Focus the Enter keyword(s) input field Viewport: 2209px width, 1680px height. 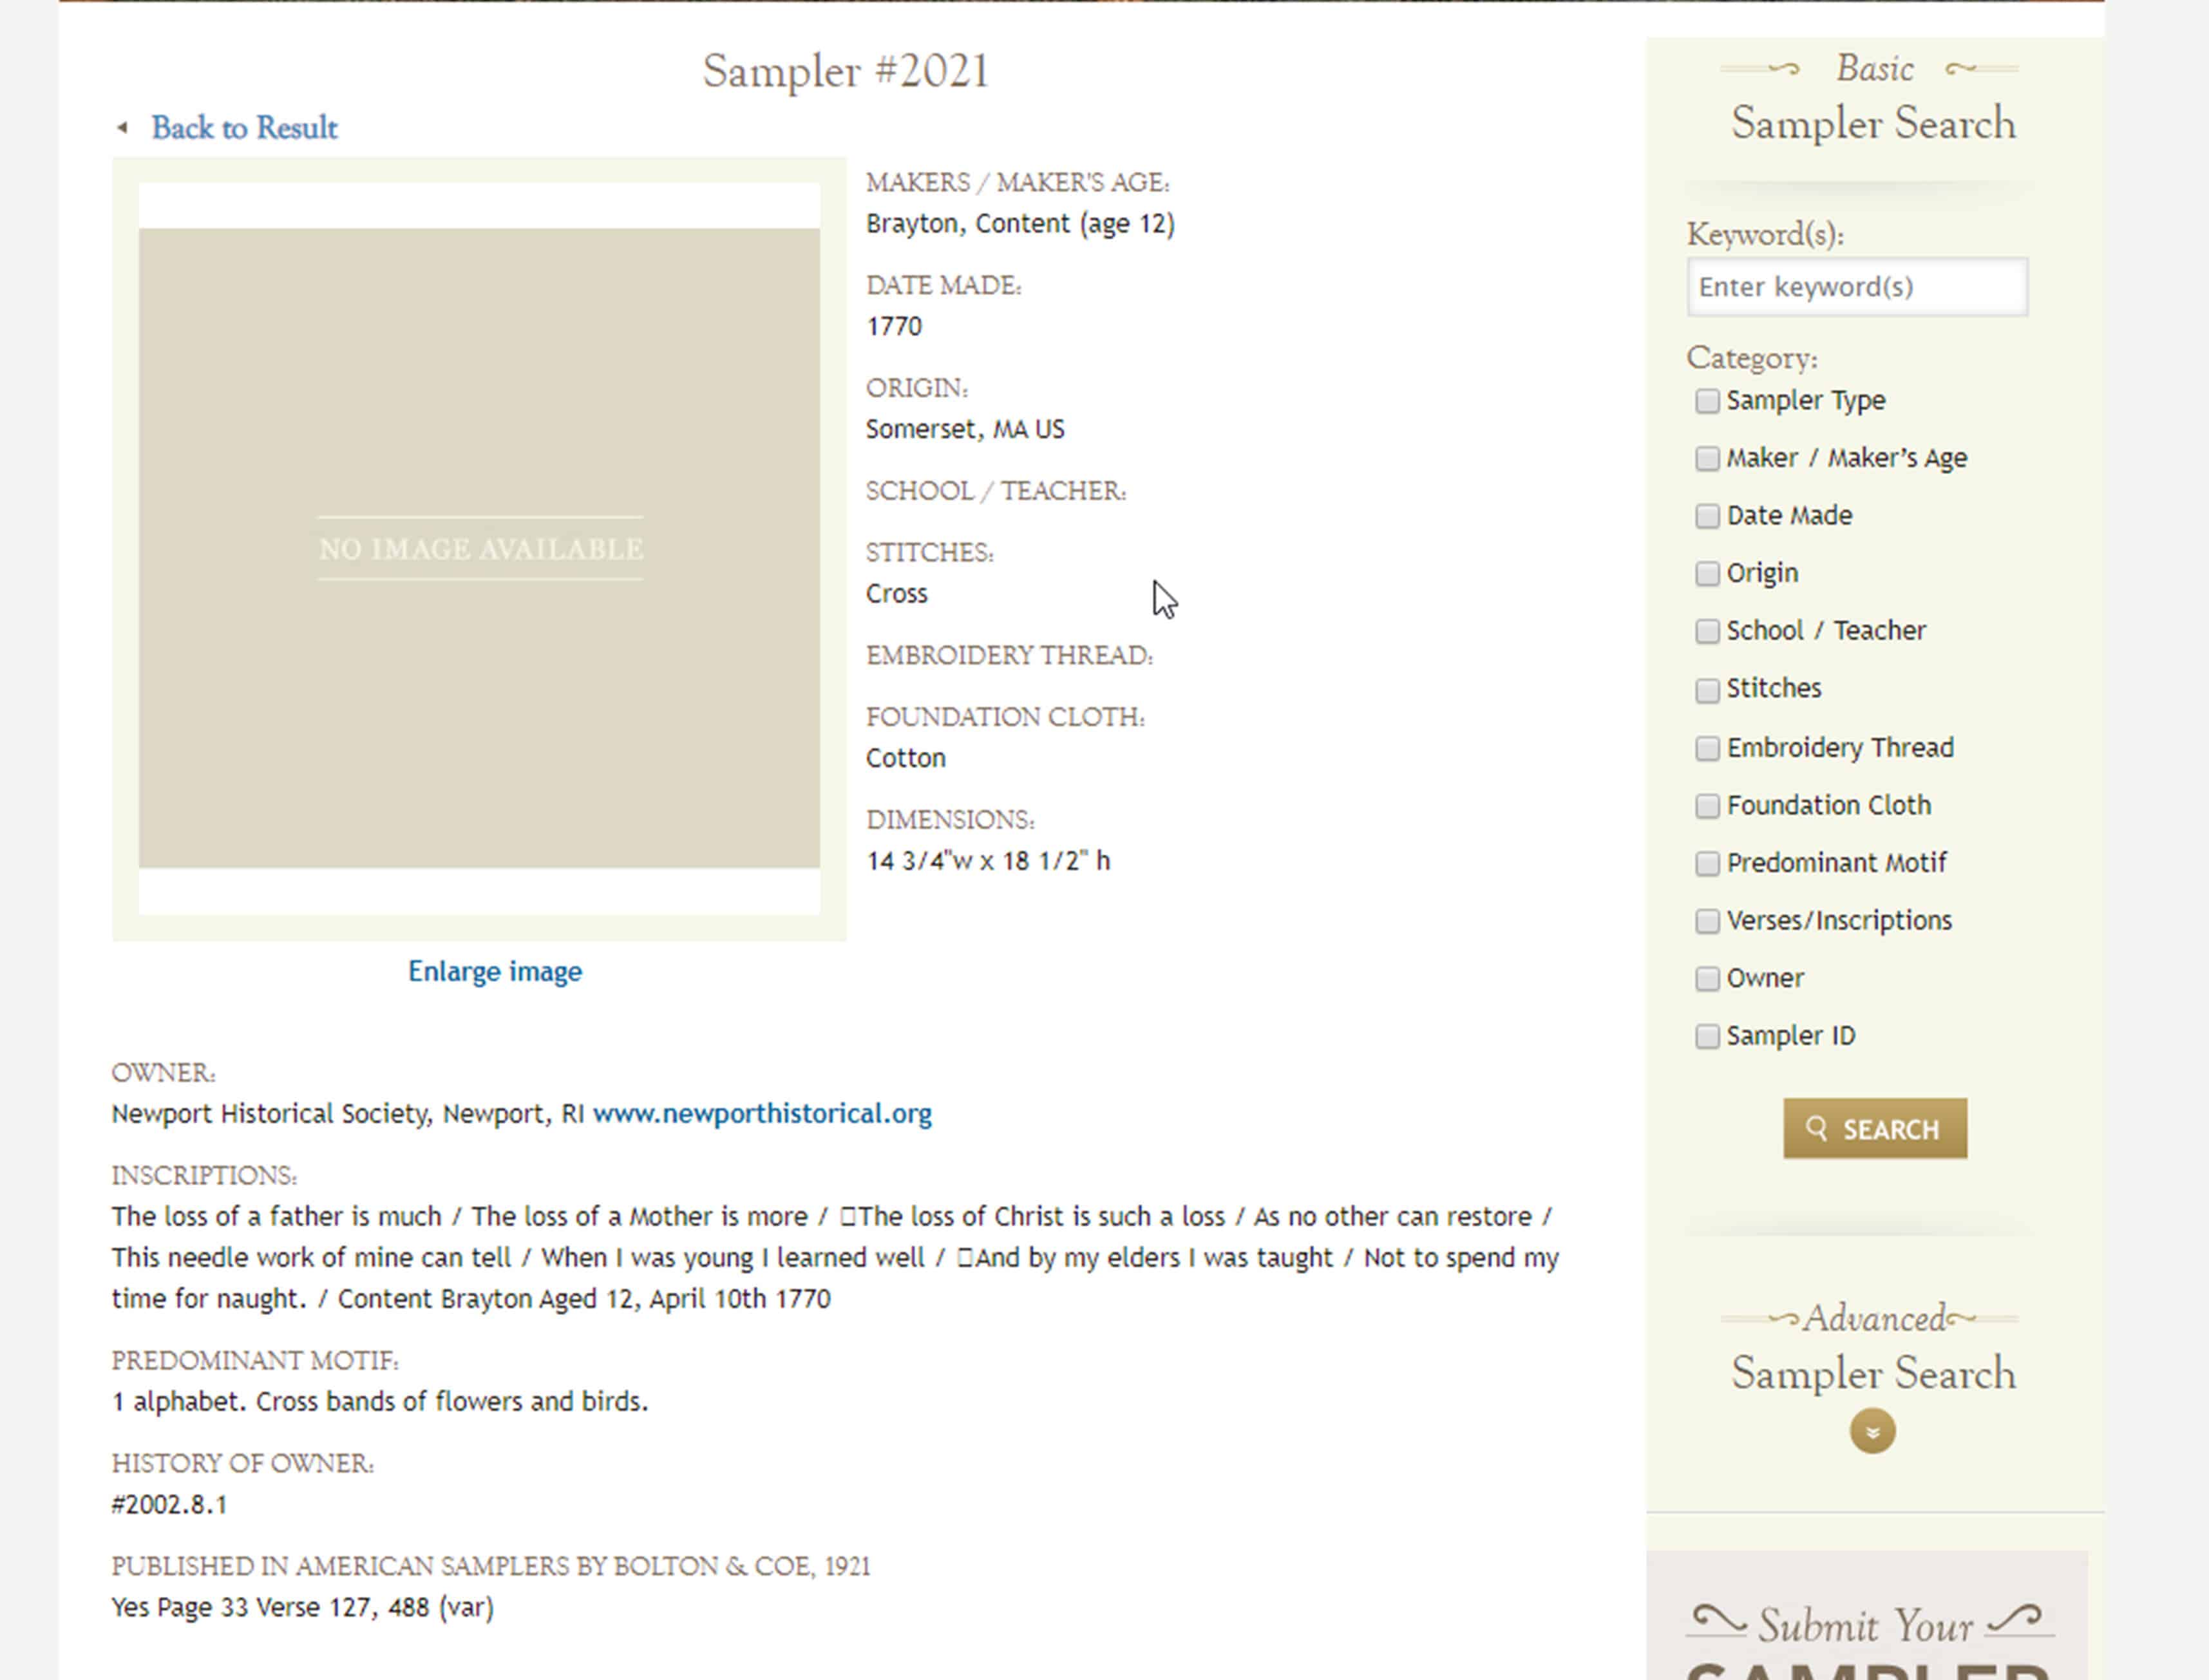[1856, 287]
